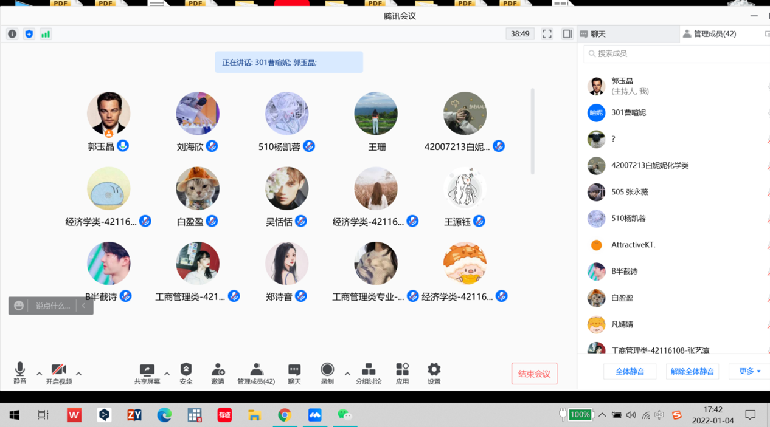Turn on video camera (开启视频)
770x427 pixels.
(58, 371)
